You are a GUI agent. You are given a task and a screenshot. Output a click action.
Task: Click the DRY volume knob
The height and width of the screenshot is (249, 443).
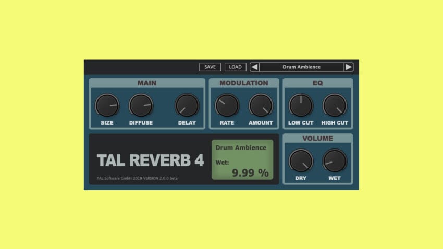click(301, 160)
